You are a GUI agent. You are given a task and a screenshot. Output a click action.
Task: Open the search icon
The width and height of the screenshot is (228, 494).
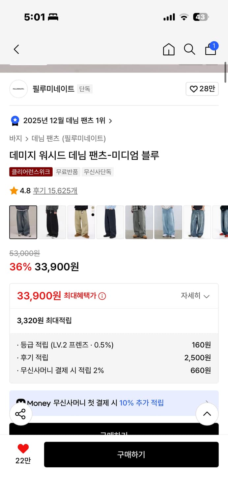pos(189,49)
